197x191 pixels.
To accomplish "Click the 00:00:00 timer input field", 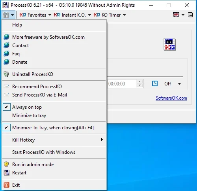I will pyautogui.click(x=122, y=84).
